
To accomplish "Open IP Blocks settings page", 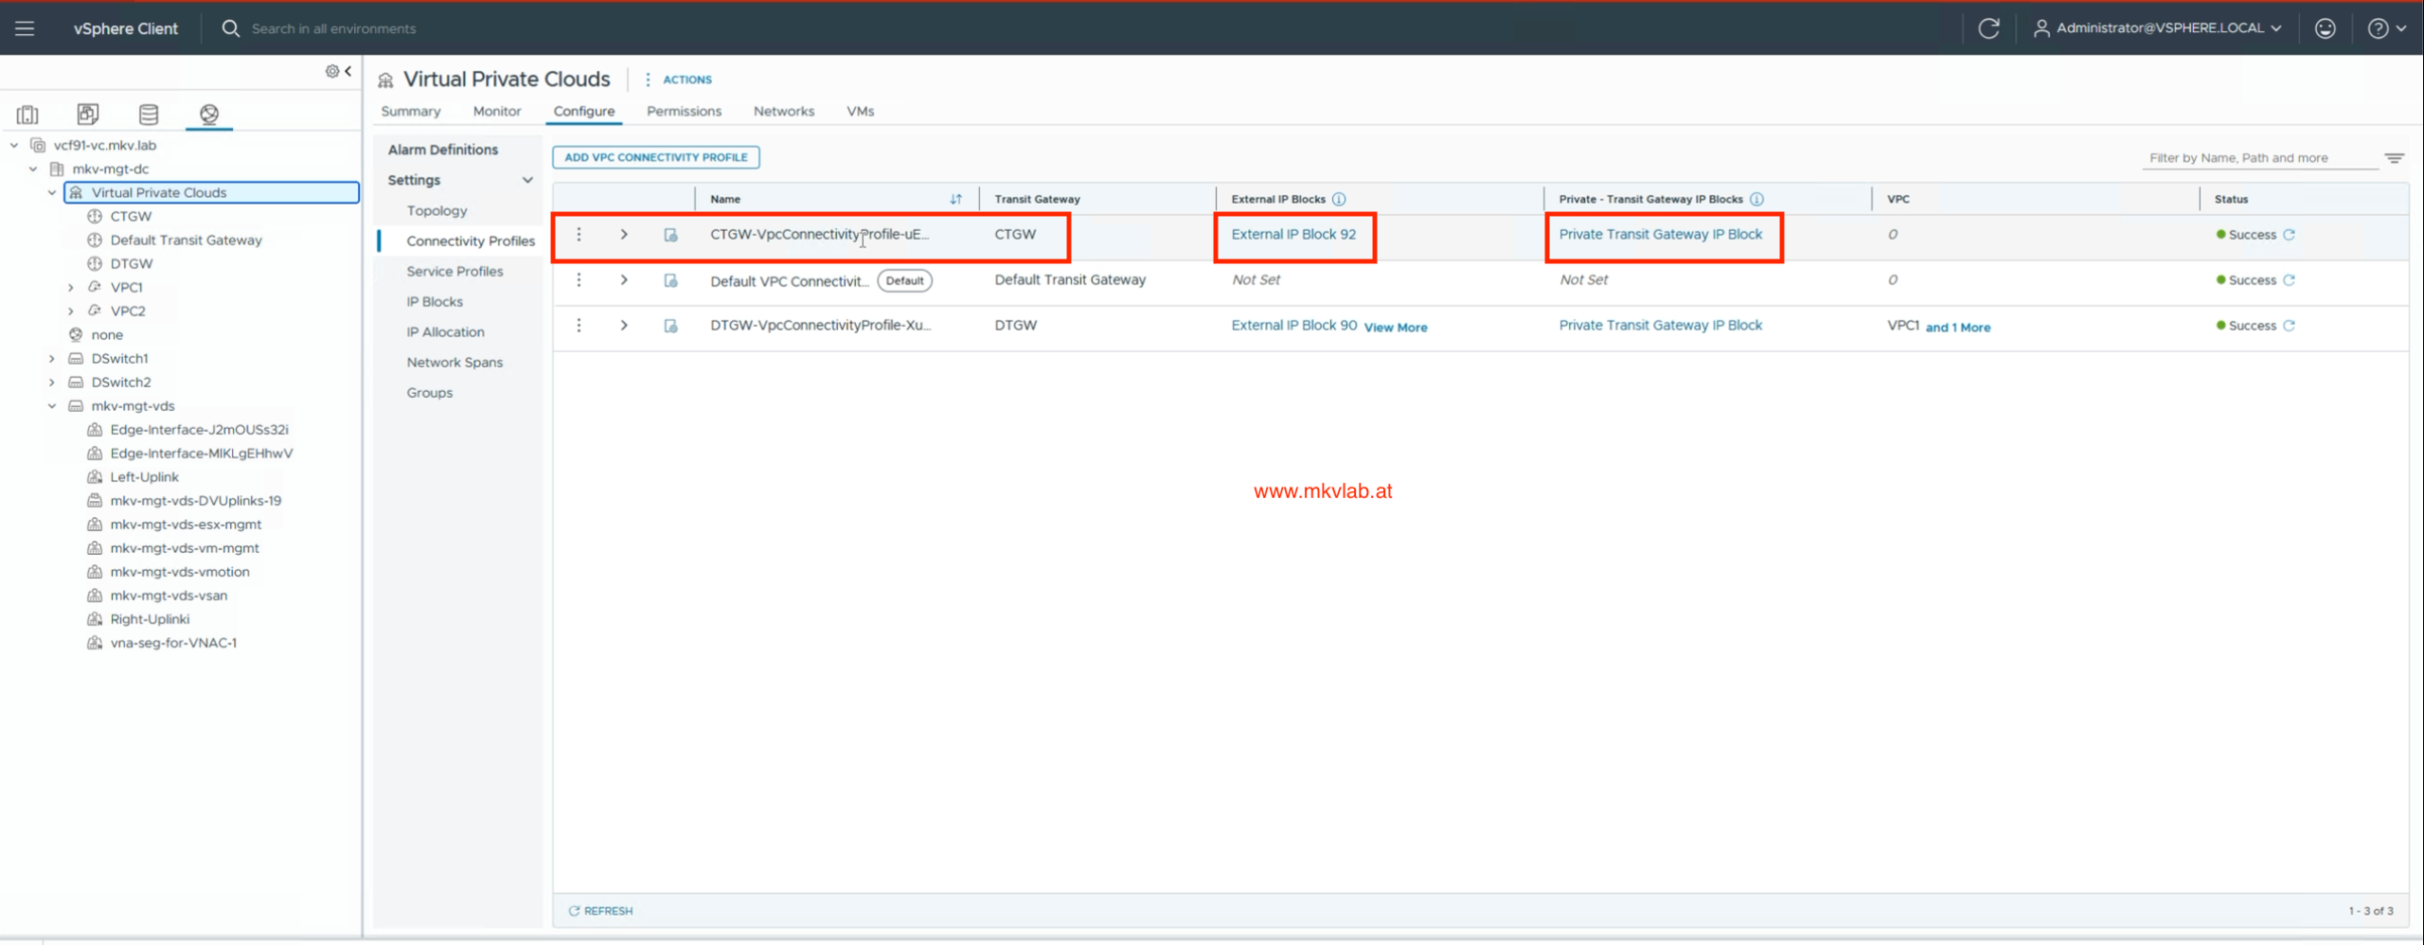I will point(435,301).
